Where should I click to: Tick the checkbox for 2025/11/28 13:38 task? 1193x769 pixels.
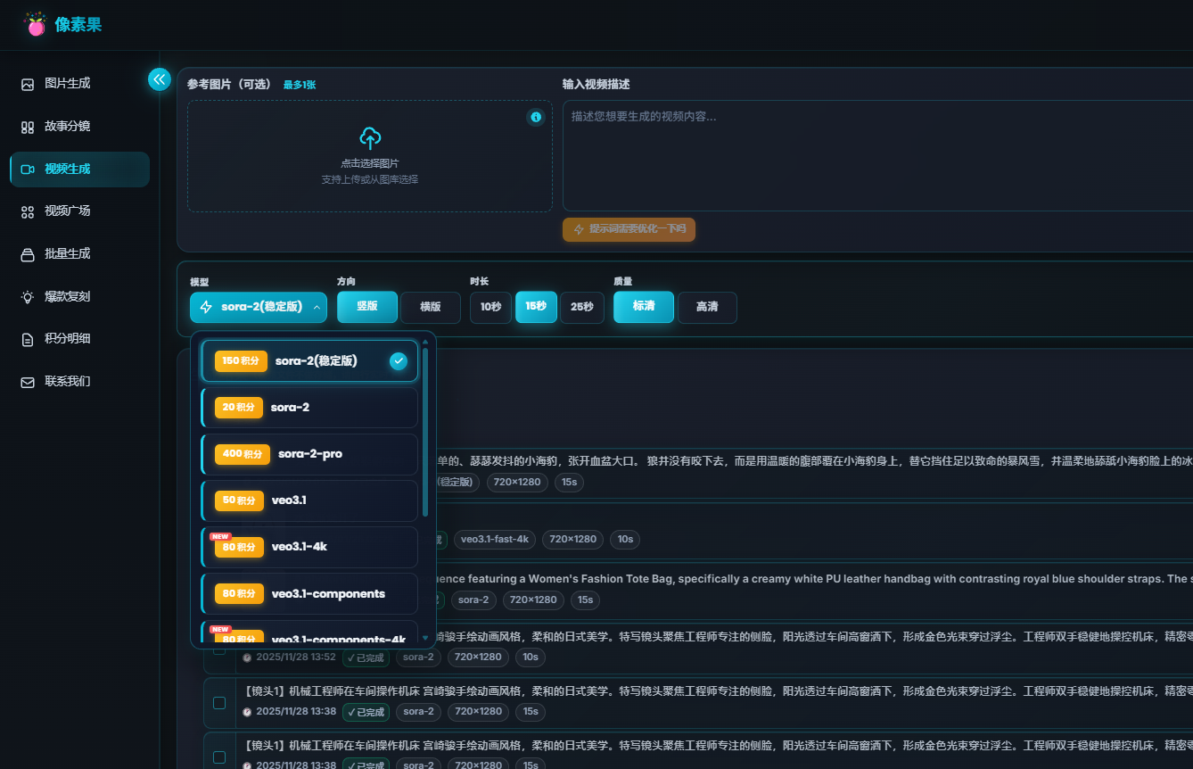(219, 703)
